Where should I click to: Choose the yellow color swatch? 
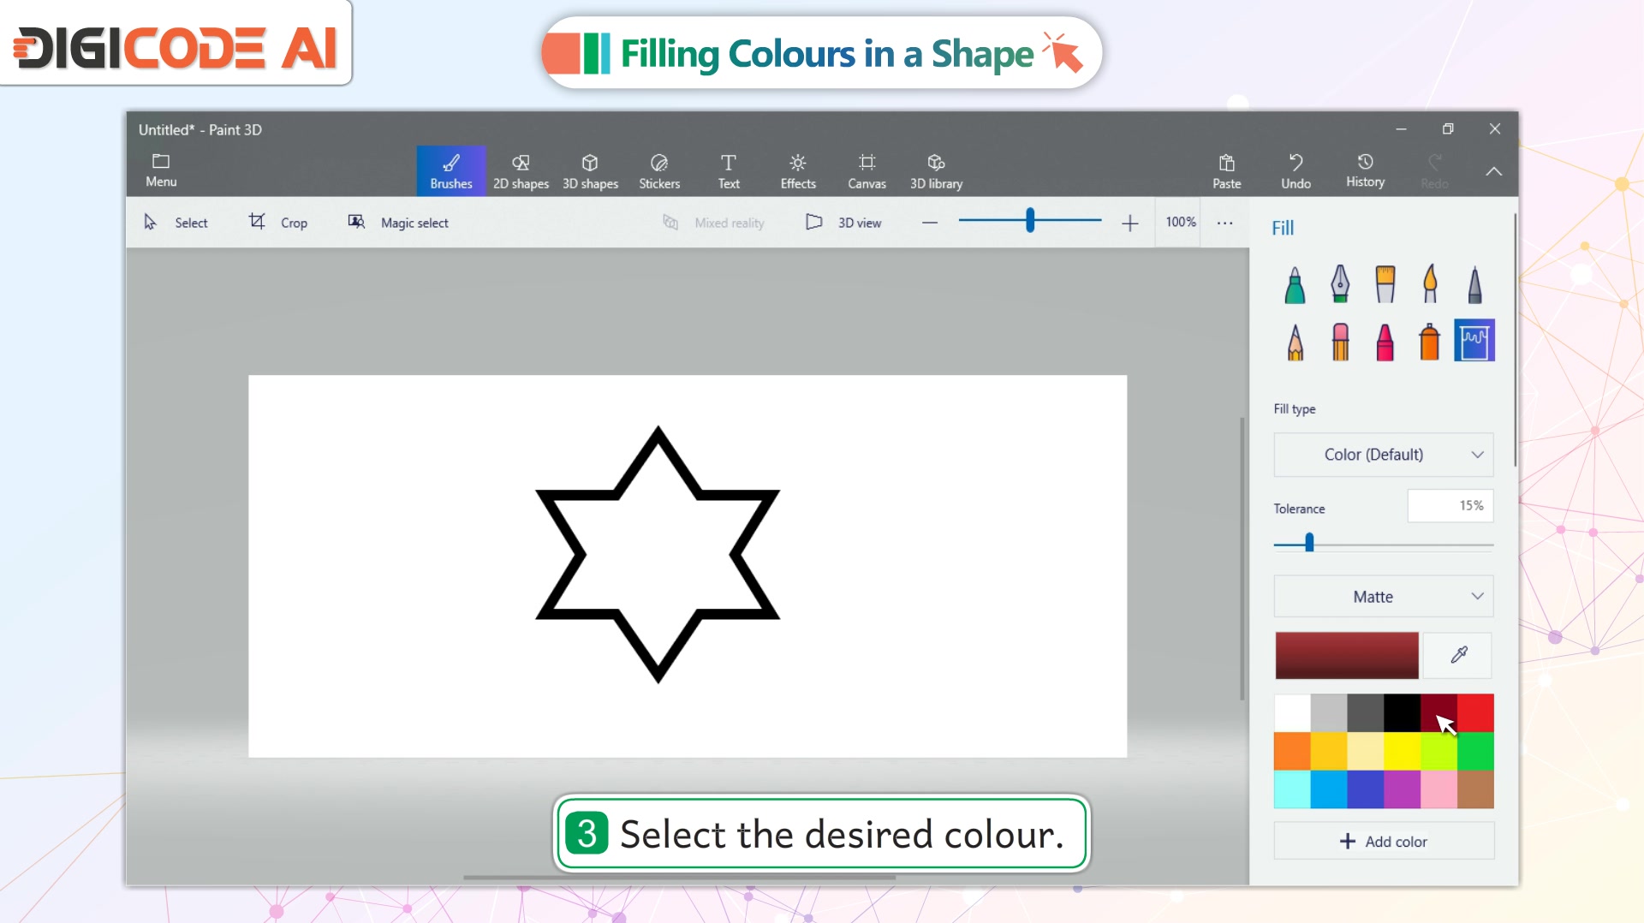point(1403,752)
